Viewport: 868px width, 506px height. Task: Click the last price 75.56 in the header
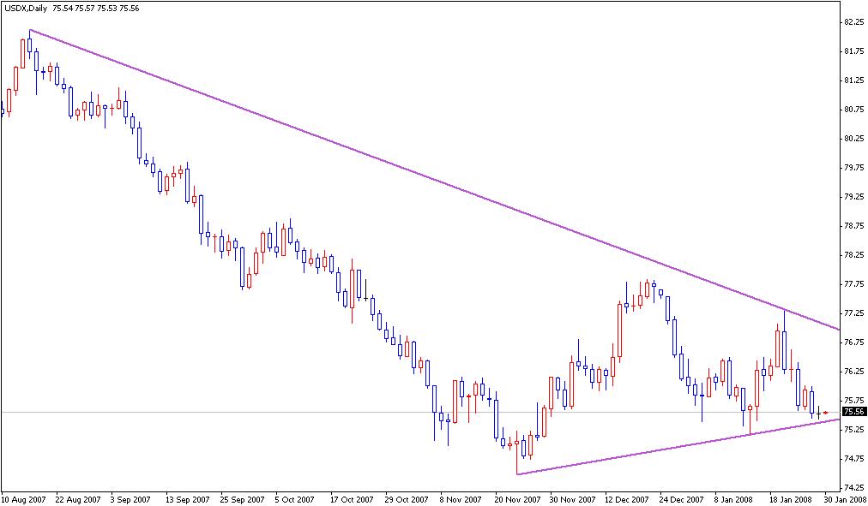(129, 6)
